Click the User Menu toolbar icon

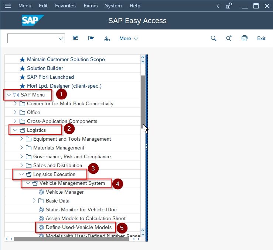coord(76,38)
